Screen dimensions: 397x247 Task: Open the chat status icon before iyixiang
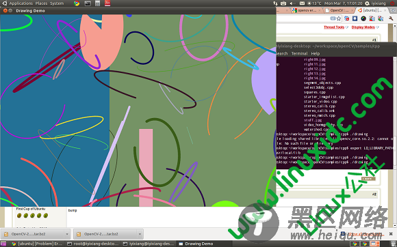(368, 3)
